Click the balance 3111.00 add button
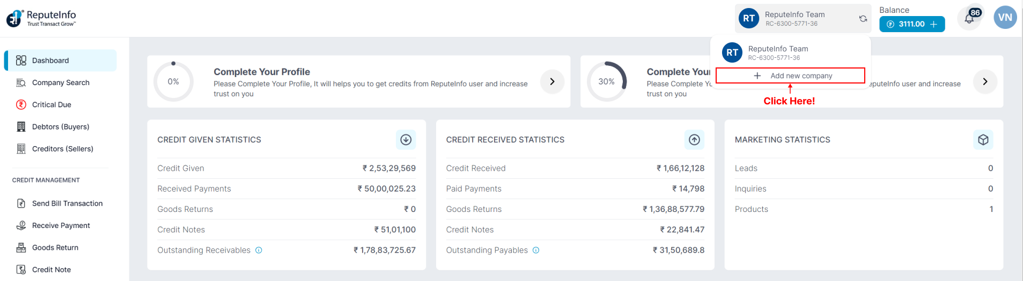 (933, 24)
